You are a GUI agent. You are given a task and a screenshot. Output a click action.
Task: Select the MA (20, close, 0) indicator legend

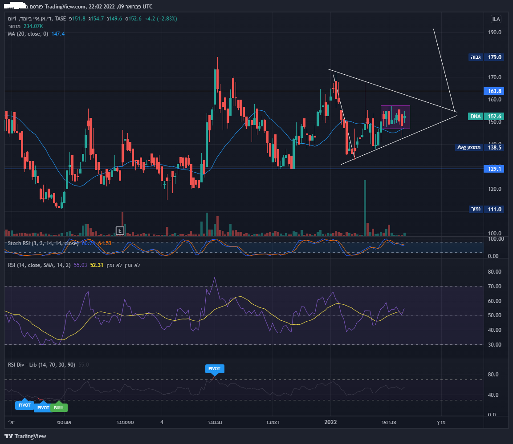[28, 34]
